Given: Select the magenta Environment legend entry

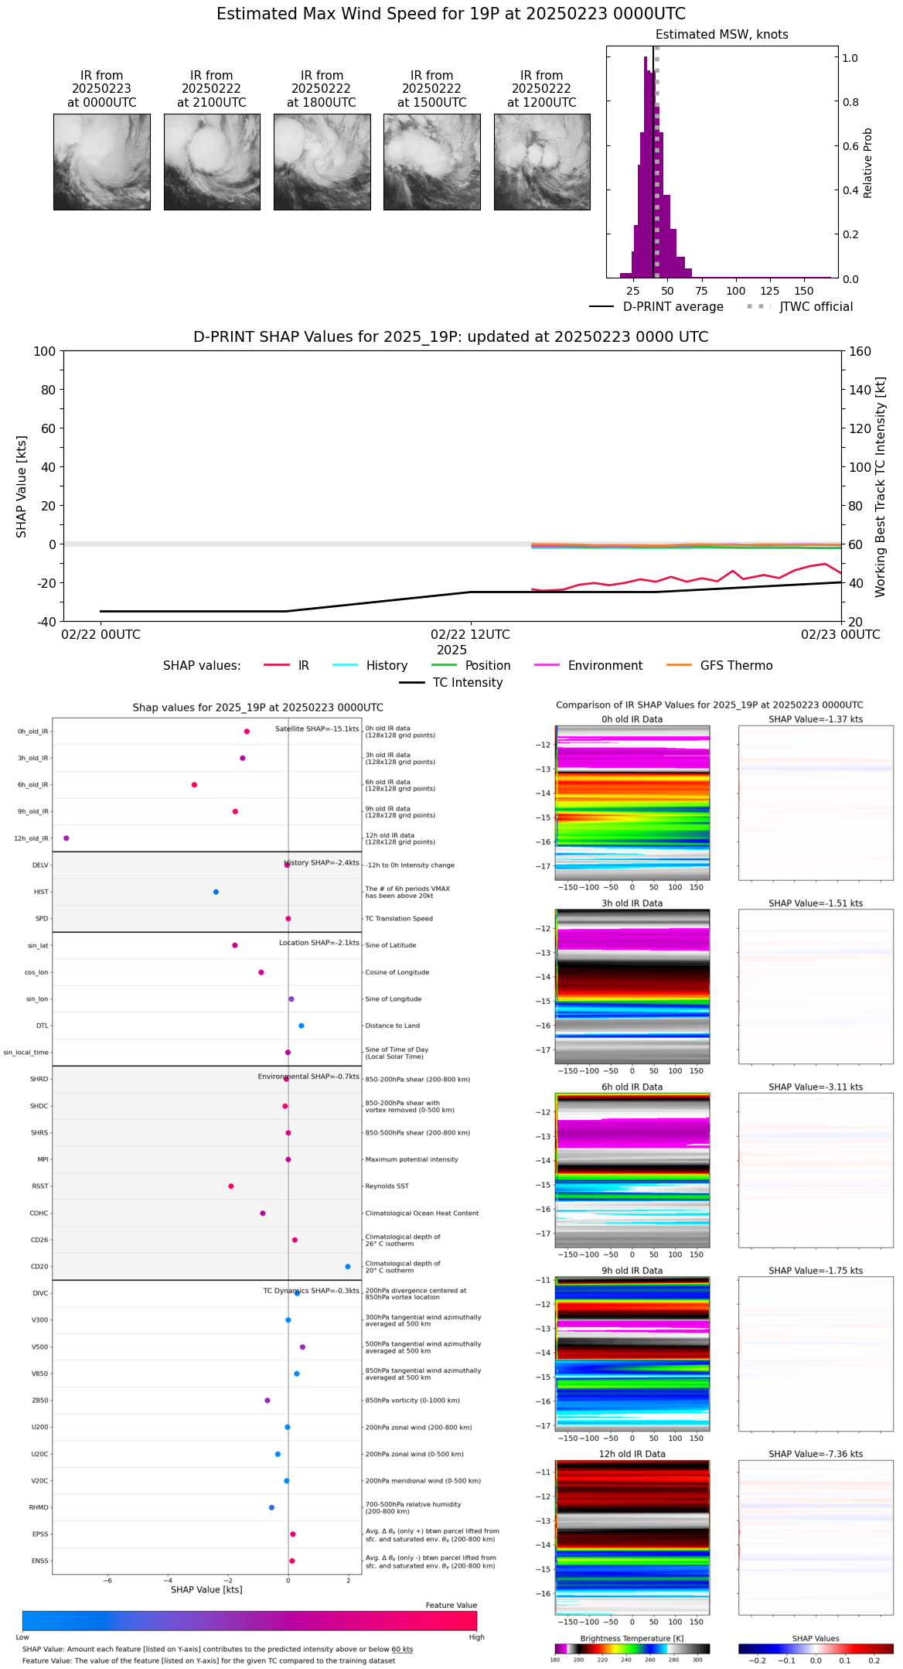Looking at the screenshot, I should click(x=588, y=666).
